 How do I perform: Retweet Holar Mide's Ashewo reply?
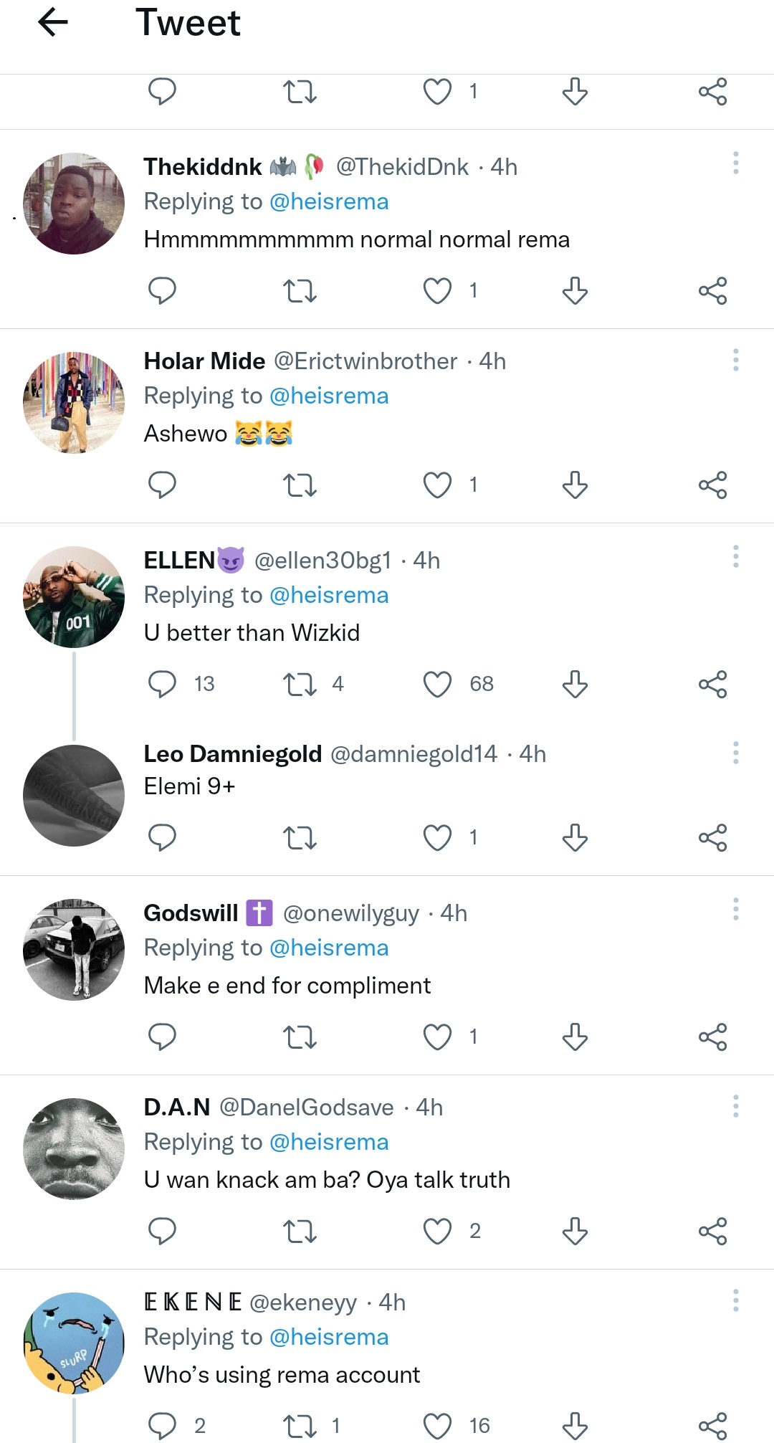coord(300,485)
